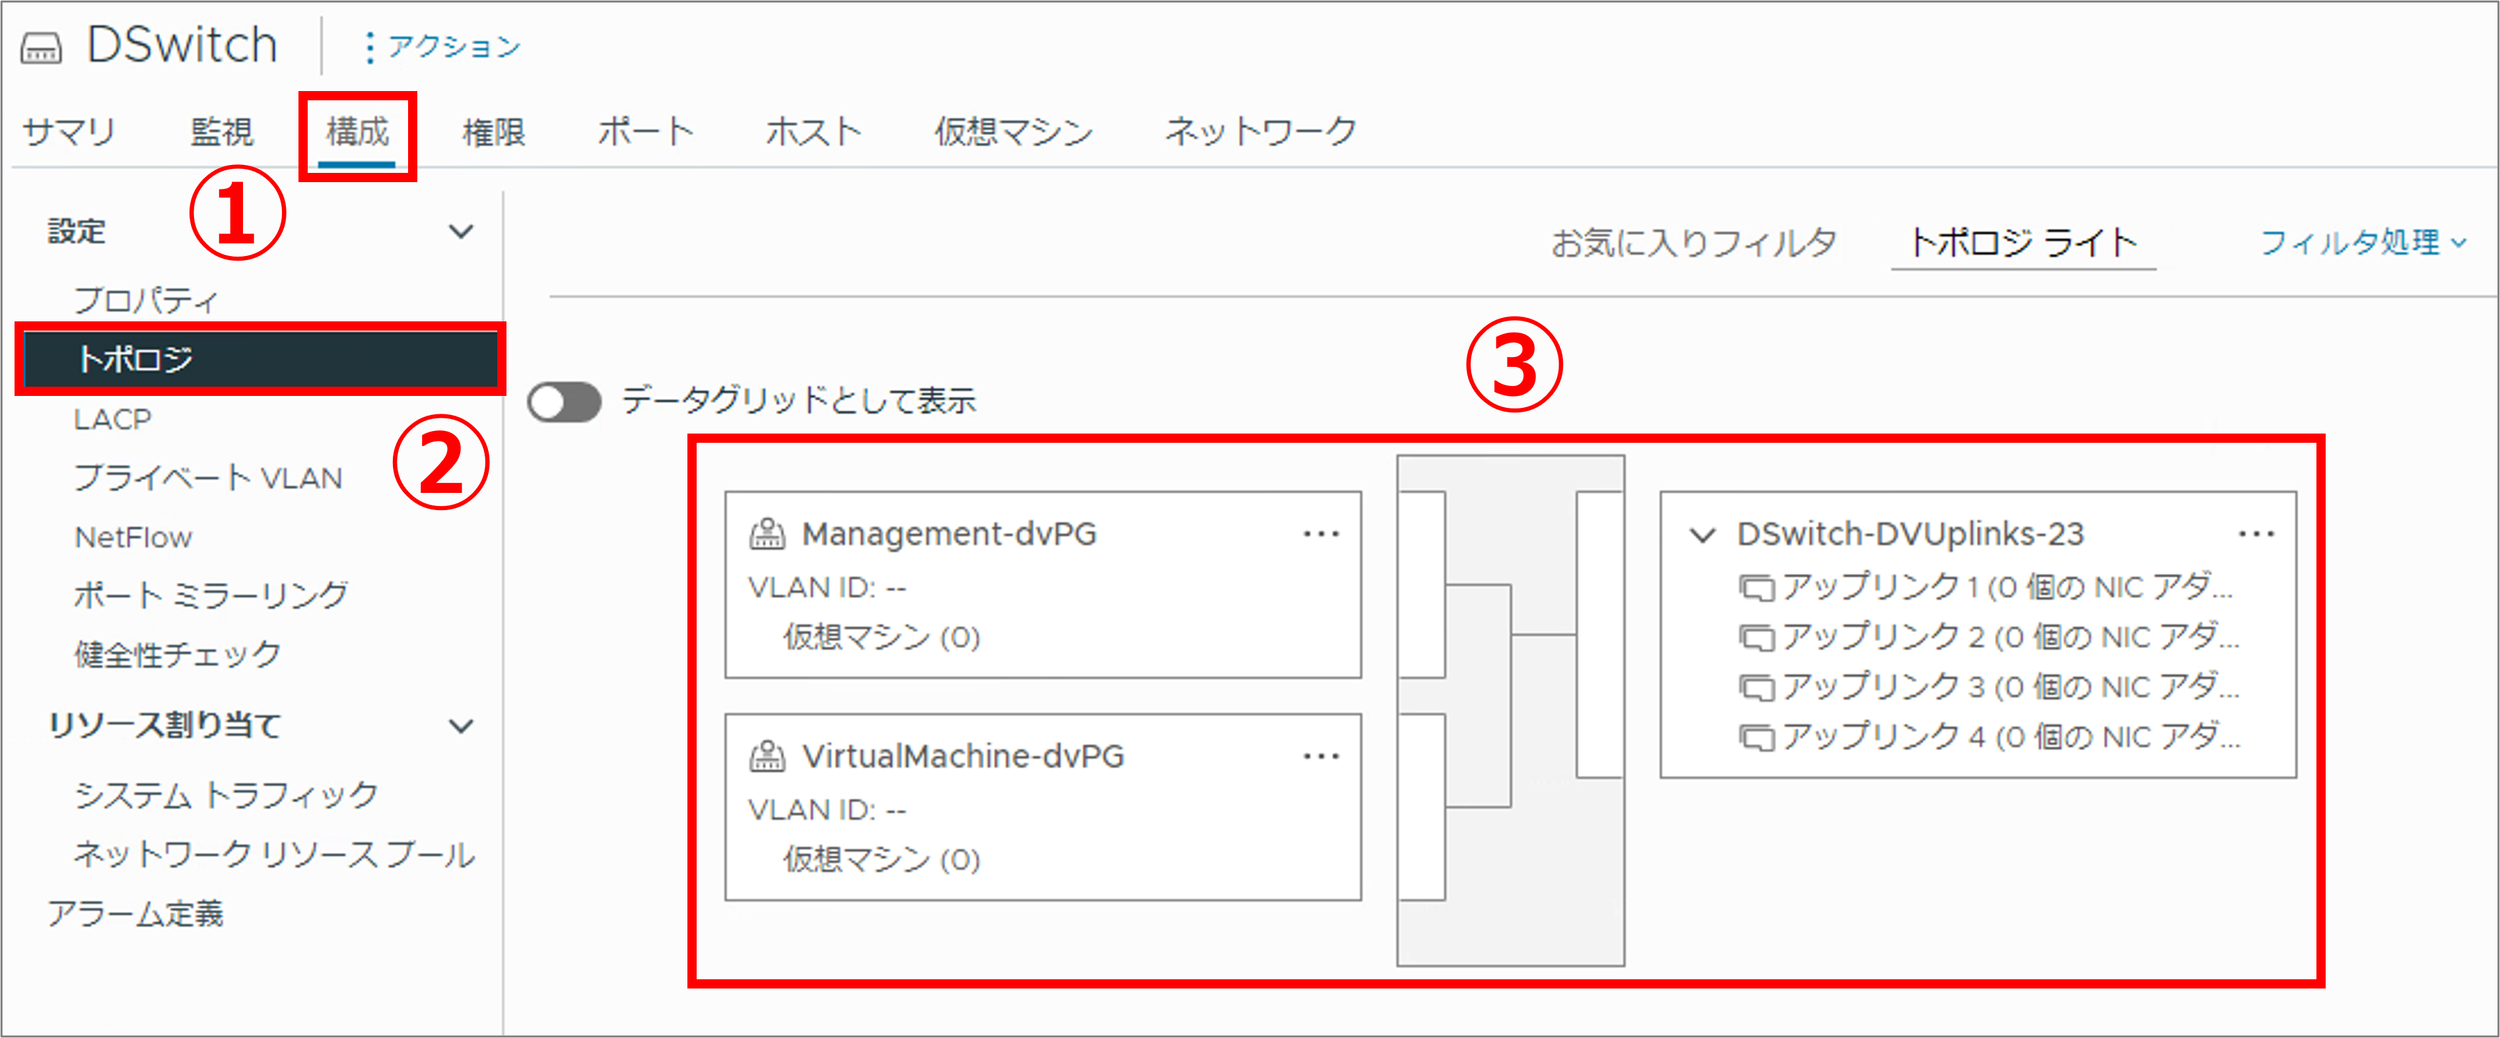This screenshot has height=1038, width=2500.
Task: Select お気に入りフィルタ tab
Action: pyautogui.click(x=1694, y=243)
